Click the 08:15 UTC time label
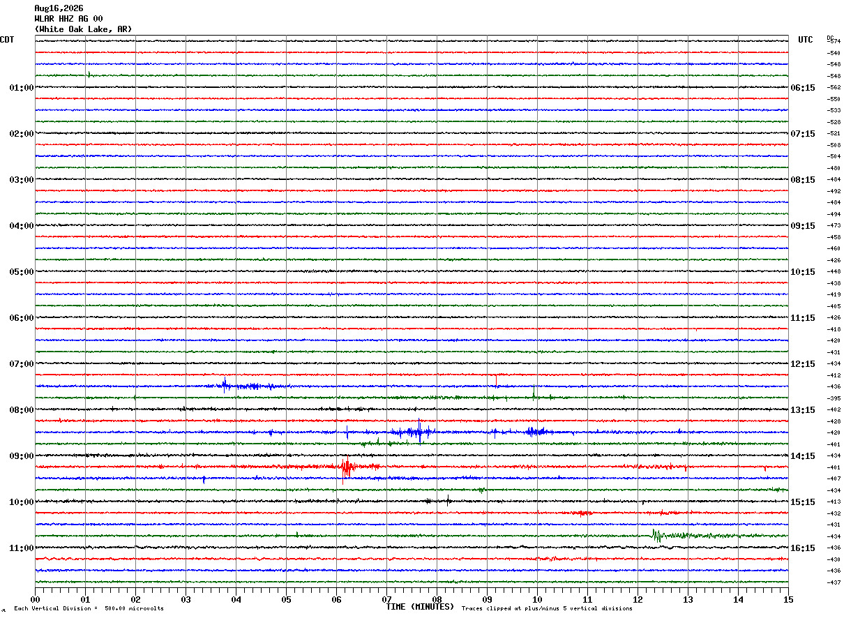The width and height of the screenshot is (844, 618). tap(803, 180)
